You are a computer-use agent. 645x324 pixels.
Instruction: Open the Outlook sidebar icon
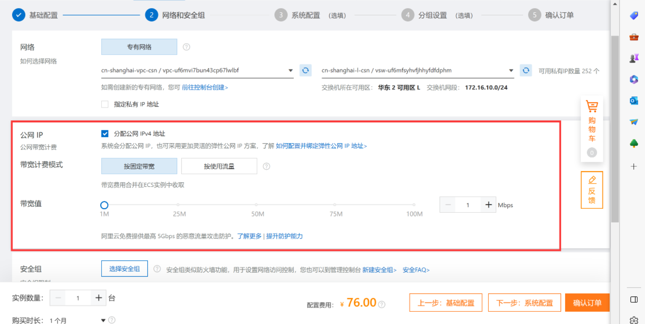(634, 101)
